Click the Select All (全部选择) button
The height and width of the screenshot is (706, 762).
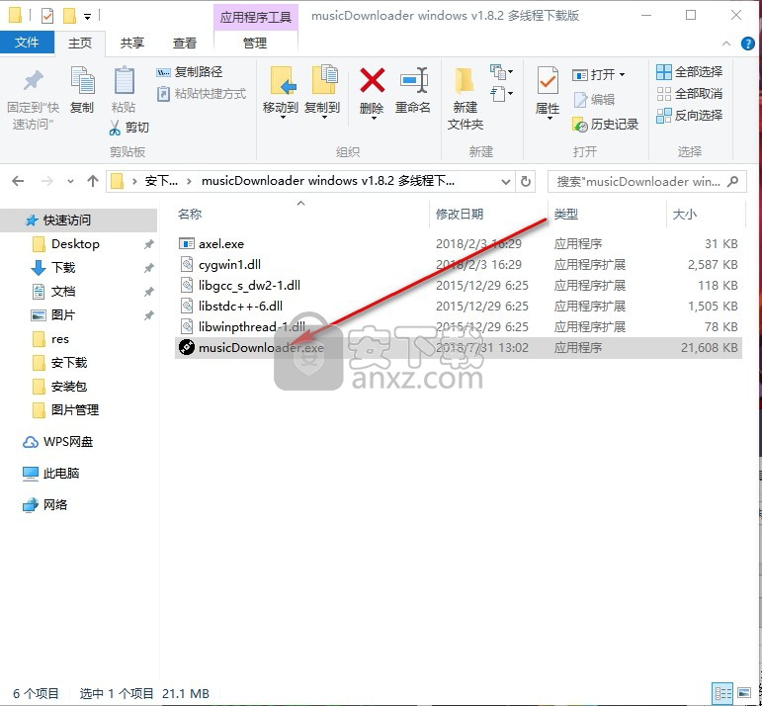[x=689, y=72]
